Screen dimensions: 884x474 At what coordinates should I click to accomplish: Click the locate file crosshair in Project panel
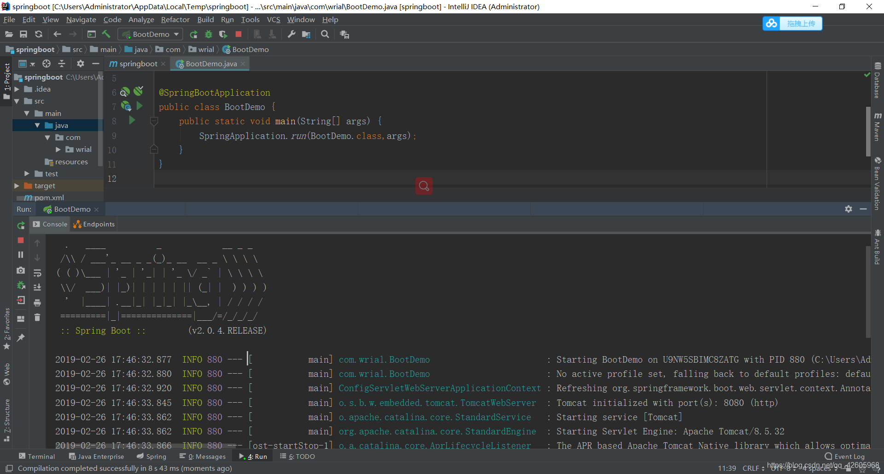pos(47,64)
